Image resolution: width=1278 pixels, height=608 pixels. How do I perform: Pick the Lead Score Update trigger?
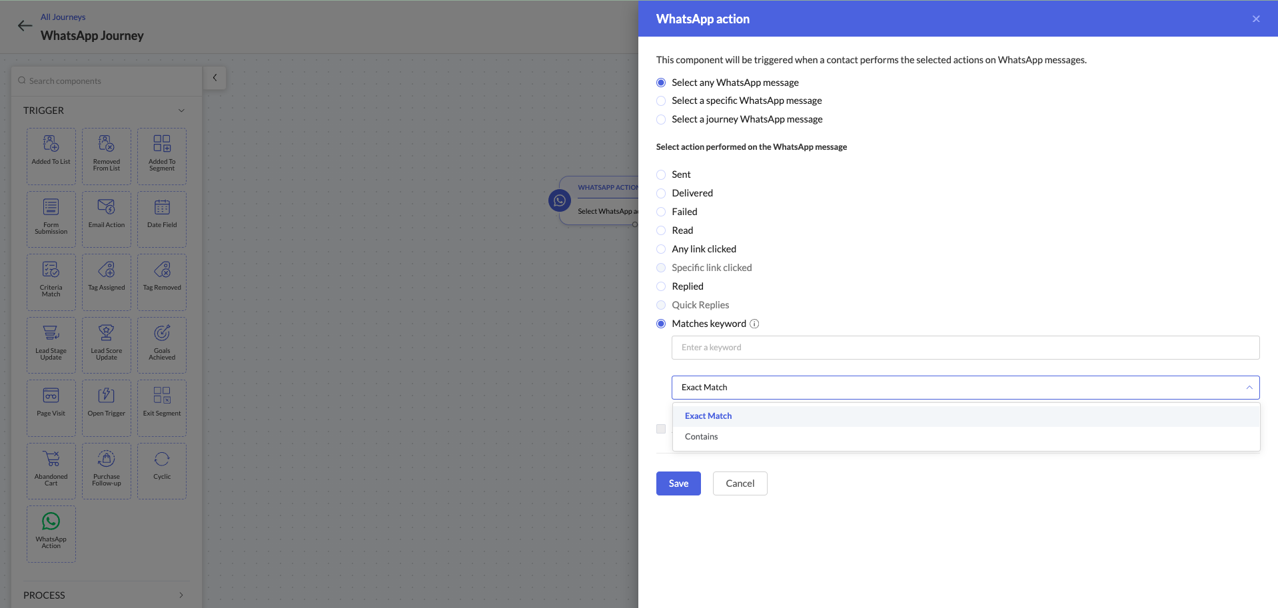107,345
